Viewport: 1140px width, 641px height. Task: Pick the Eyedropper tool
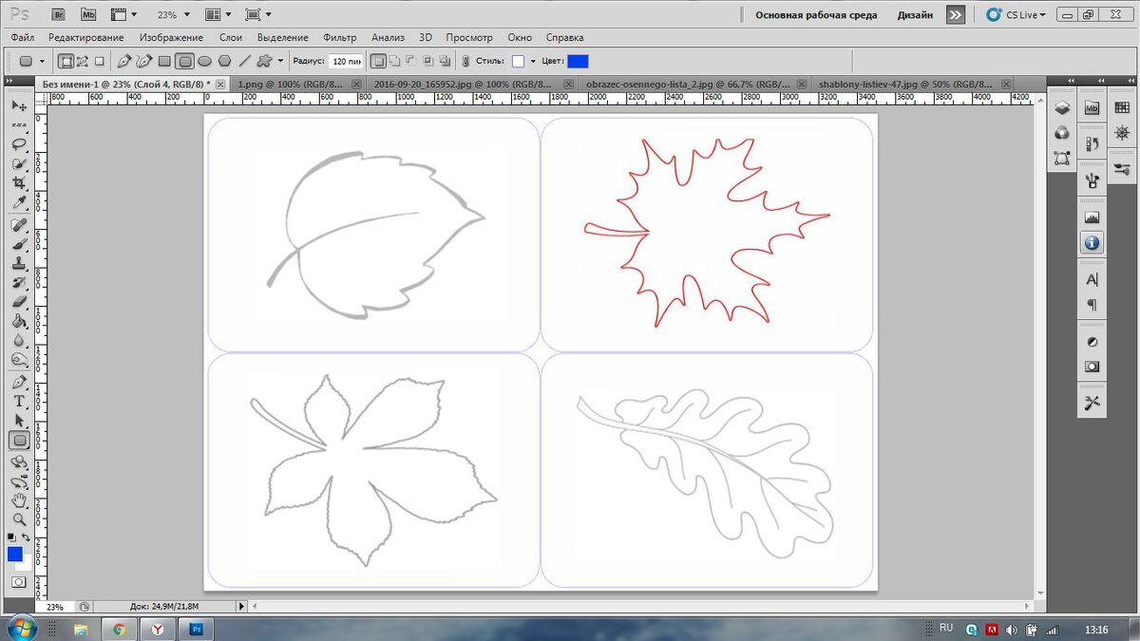pyautogui.click(x=19, y=203)
